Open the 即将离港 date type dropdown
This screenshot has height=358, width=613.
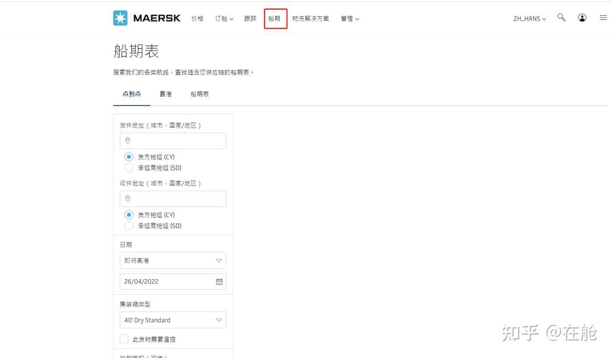pyautogui.click(x=173, y=260)
